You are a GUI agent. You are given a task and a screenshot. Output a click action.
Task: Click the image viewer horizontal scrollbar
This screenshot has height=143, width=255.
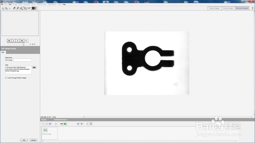tap(168, 117)
